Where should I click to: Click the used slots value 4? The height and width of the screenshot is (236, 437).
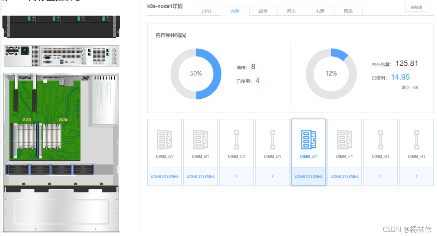[257, 81]
